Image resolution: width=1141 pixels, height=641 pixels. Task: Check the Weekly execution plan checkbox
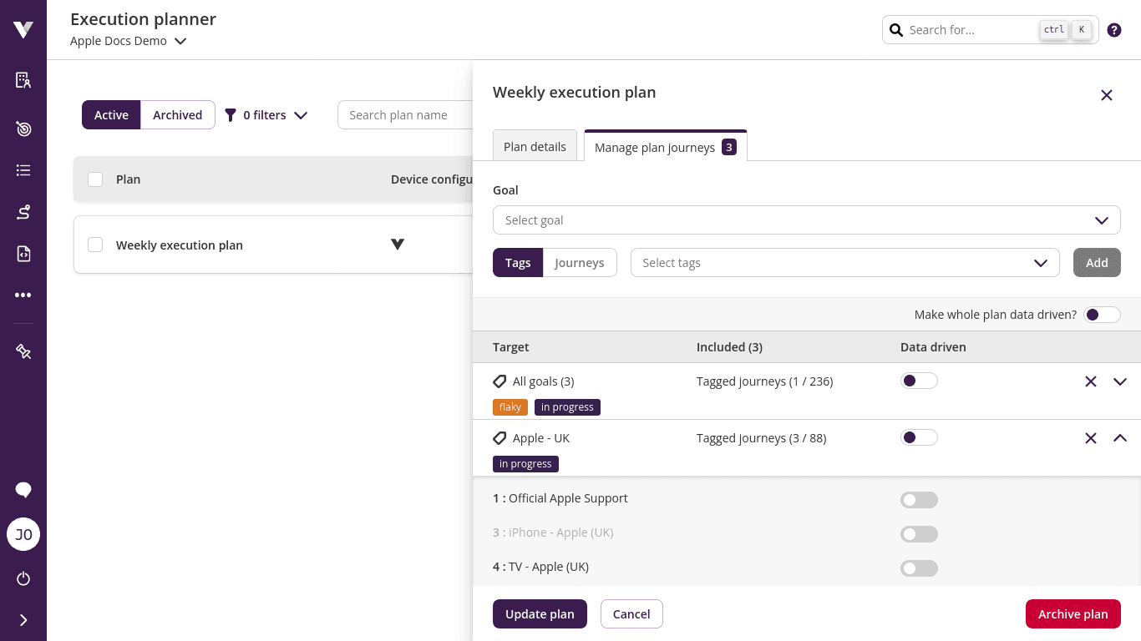tap(95, 244)
